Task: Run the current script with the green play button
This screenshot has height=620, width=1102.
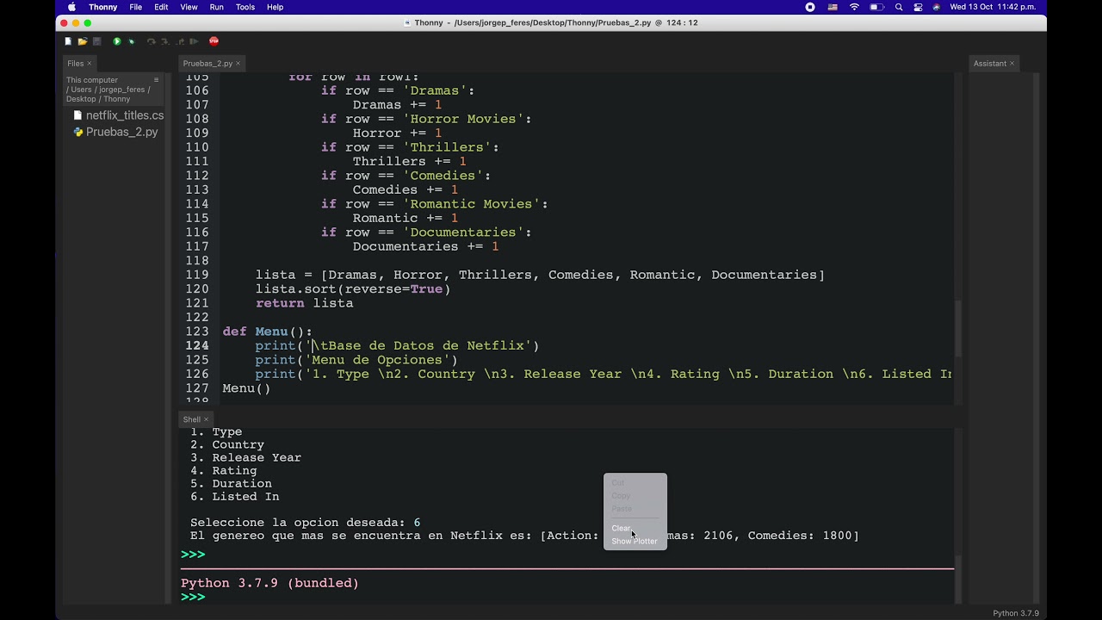Action: [117, 41]
